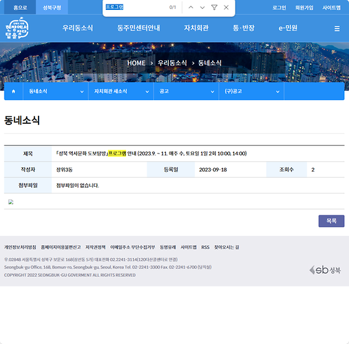Click the 첨부파일 label cell
This screenshot has width=349, height=344.
(x=28, y=185)
